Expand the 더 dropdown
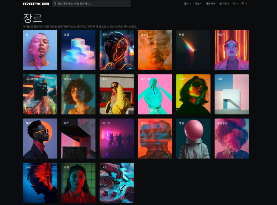This screenshot has width=277, height=205. tap(236, 3)
